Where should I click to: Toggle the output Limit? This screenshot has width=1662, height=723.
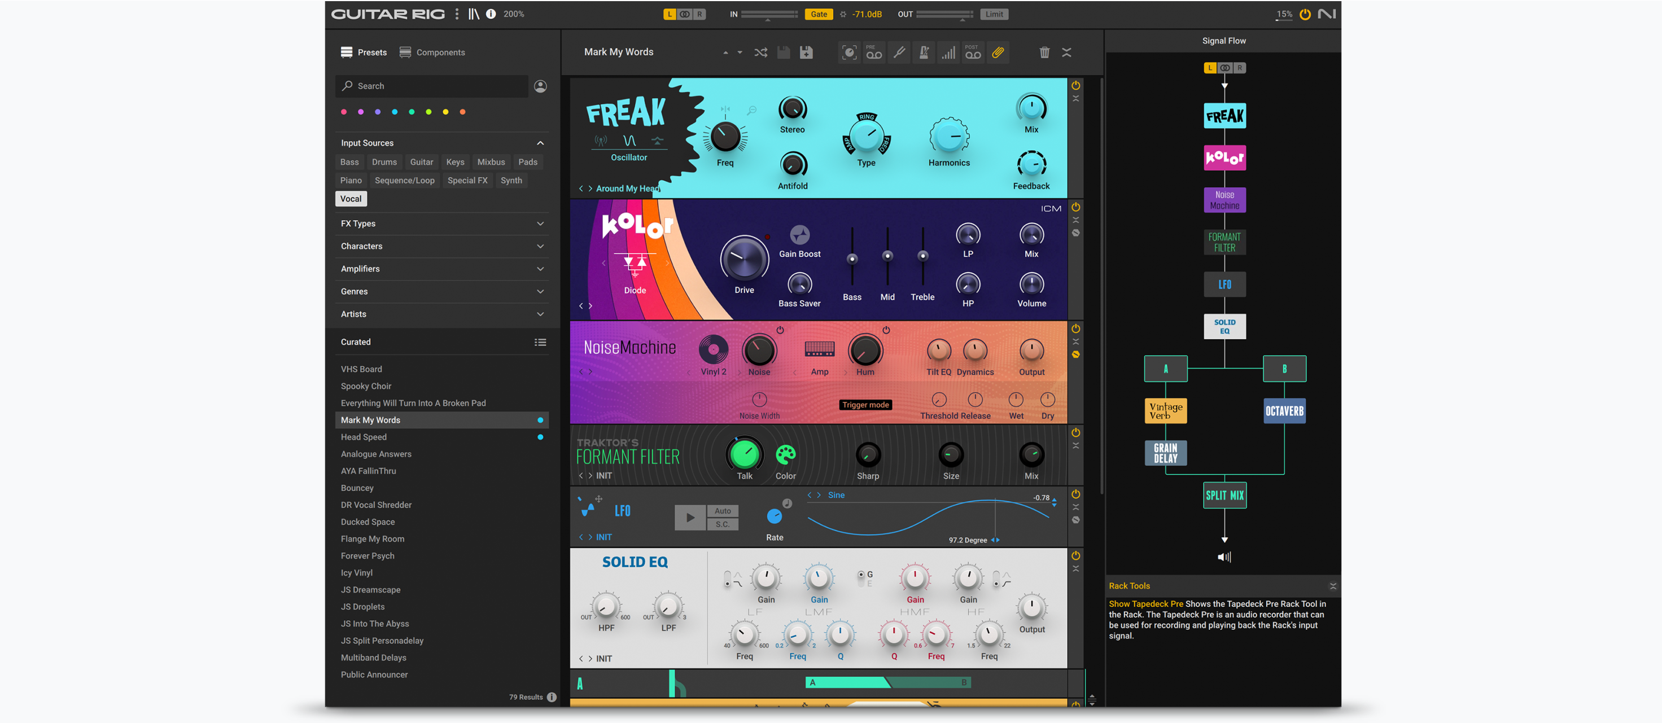(994, 14)
